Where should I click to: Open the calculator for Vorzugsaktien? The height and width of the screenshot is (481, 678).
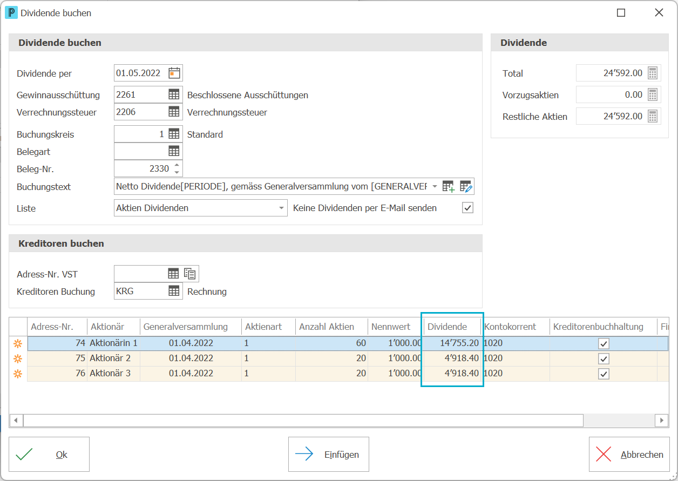[653, 94]
